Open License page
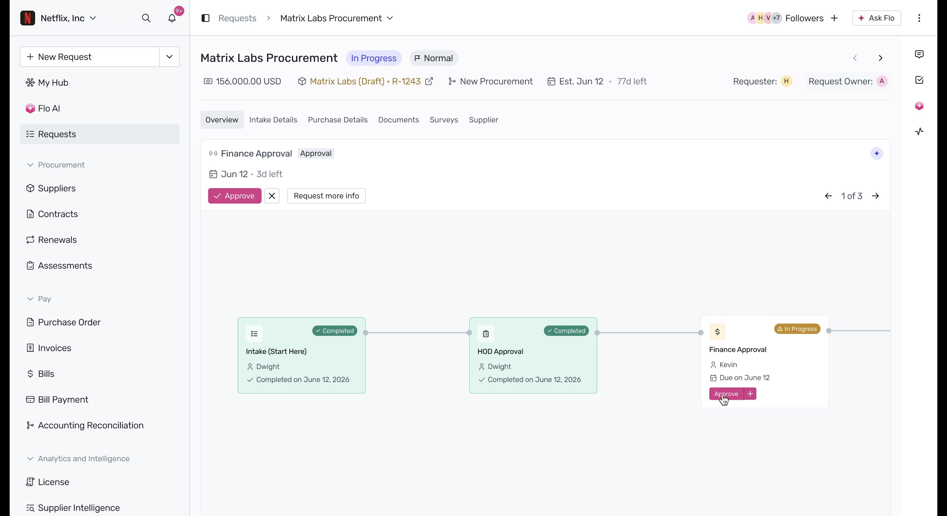947x516 pixels. click(100, 482)
